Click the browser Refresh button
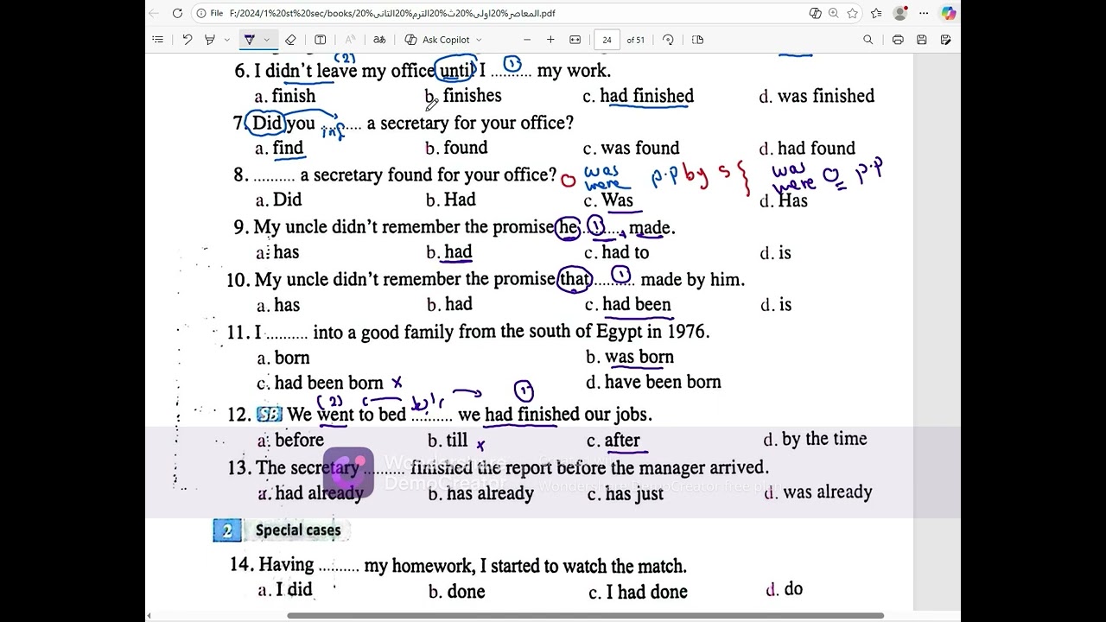 click(x=177, y=13)
